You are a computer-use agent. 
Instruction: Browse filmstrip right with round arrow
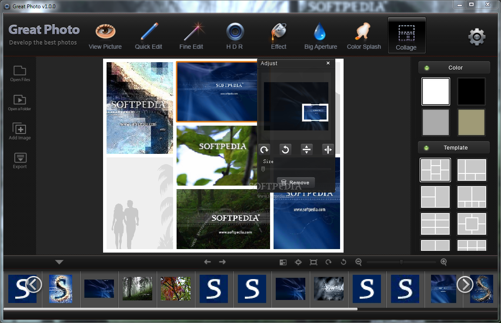point(465,284)
